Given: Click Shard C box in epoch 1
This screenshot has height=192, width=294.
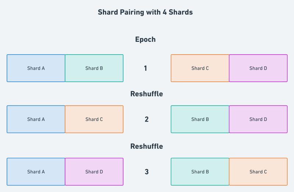Looking at the screenshot, I should point(200,68).
